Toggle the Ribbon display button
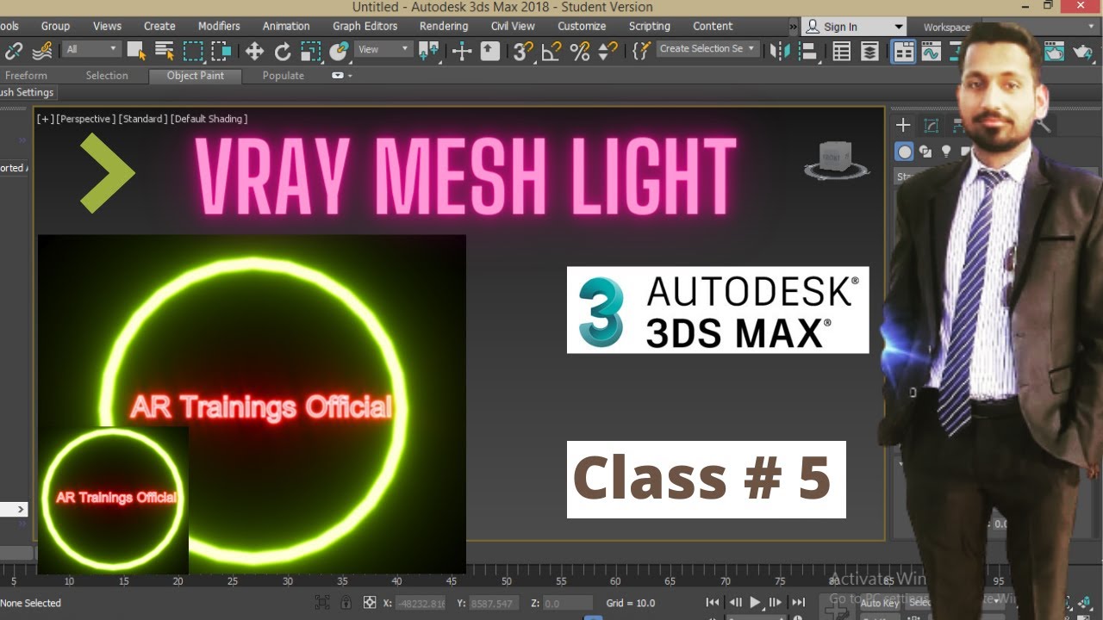Screen dimensions: 1103x620 (903, 52)
